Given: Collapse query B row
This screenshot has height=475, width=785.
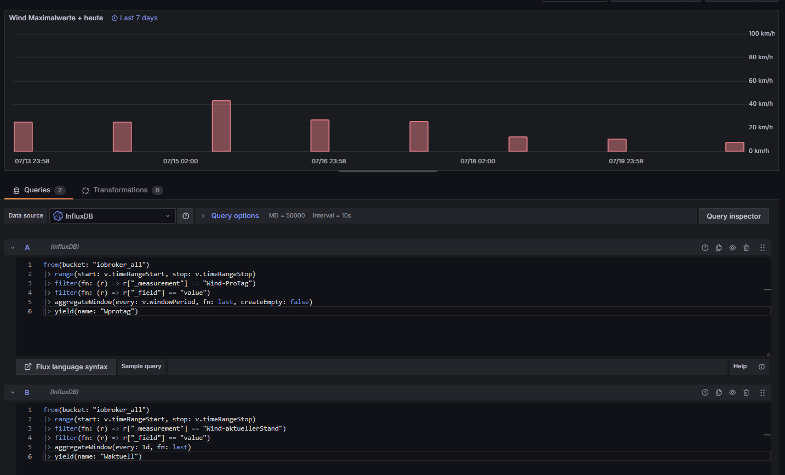Looking at the screenshot, I should pos(13,392).
